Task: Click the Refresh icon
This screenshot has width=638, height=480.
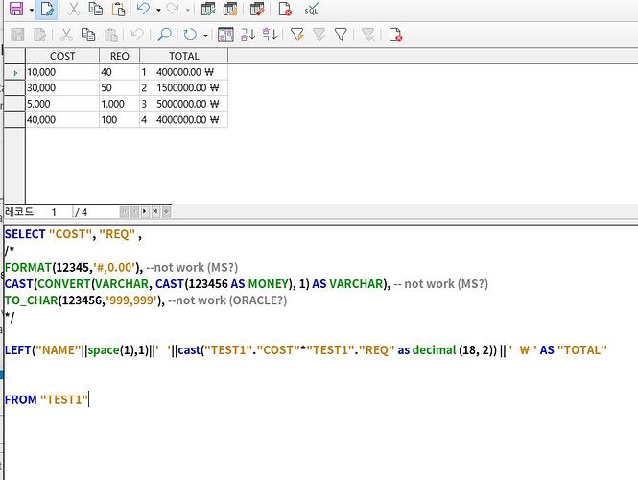Action: point(190,35)
